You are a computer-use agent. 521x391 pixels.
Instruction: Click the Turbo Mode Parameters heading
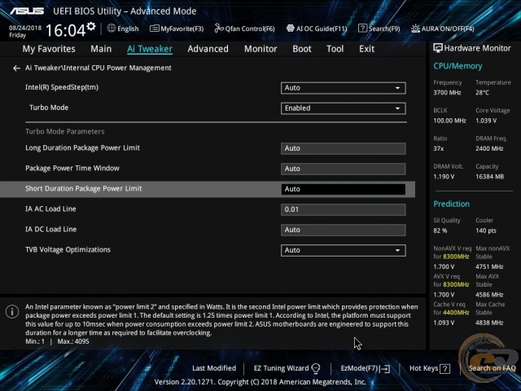coord(65,132)
